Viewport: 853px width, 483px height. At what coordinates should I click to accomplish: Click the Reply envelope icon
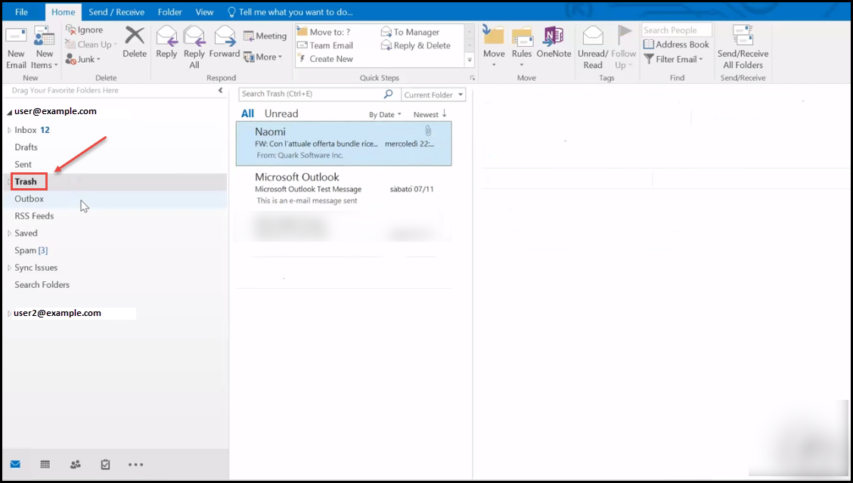click(x=166, y=36)
